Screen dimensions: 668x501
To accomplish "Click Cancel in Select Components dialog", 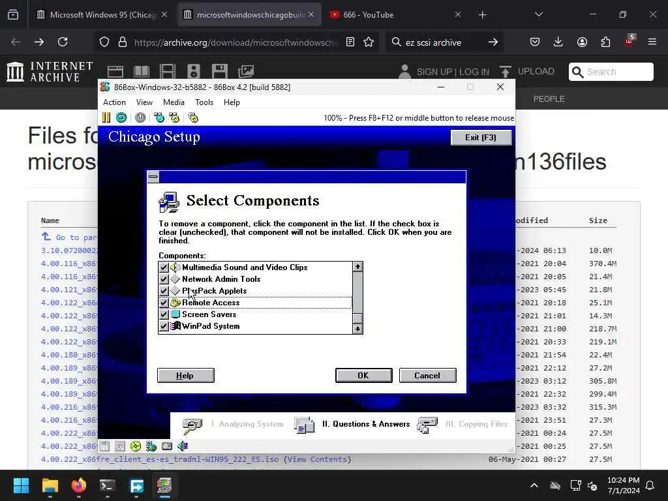I will tap(427, 375).
